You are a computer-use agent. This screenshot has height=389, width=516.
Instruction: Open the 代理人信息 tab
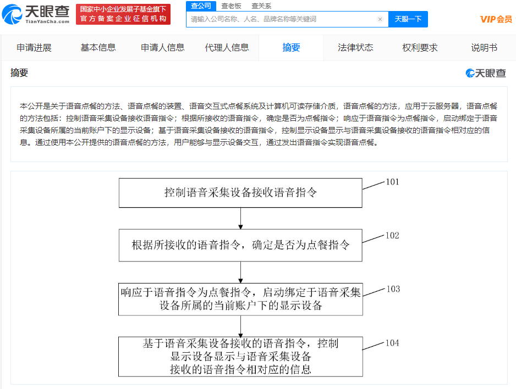227,48
